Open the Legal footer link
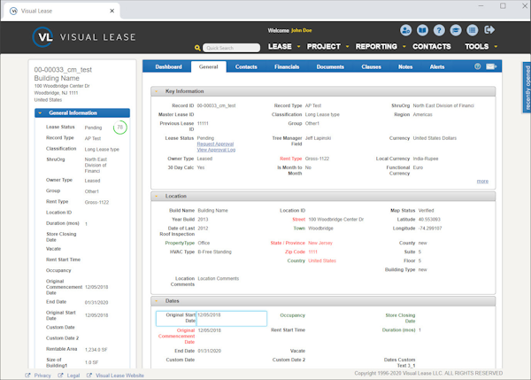 pos(73,376)
